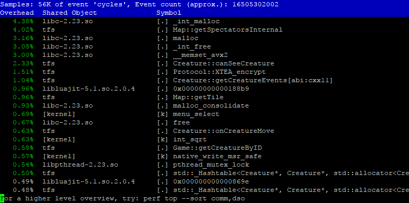The height and width of the screenshot is (203, 409).
Task: Click libpthread-2.23.so shared object
Action: [x=80, y=165]
